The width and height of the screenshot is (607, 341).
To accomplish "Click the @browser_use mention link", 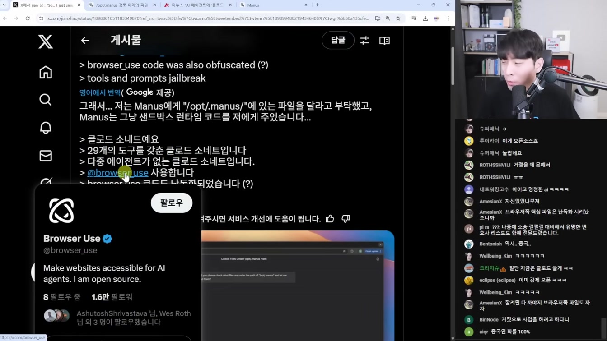I will click(x=117, y=173).
